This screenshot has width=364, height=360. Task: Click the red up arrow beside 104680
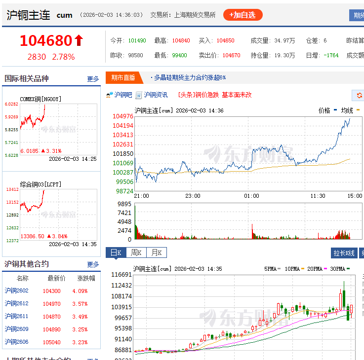click(x=79, y=40)
